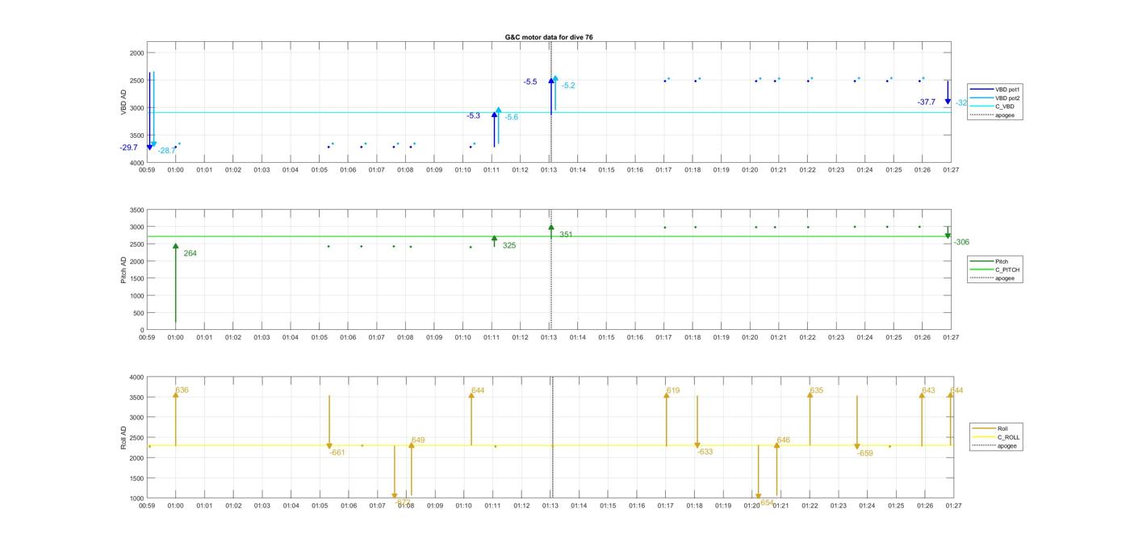The image size is (1130, 559).
Task: Select the C_ROLL legend entry
Action: (996, 437)
